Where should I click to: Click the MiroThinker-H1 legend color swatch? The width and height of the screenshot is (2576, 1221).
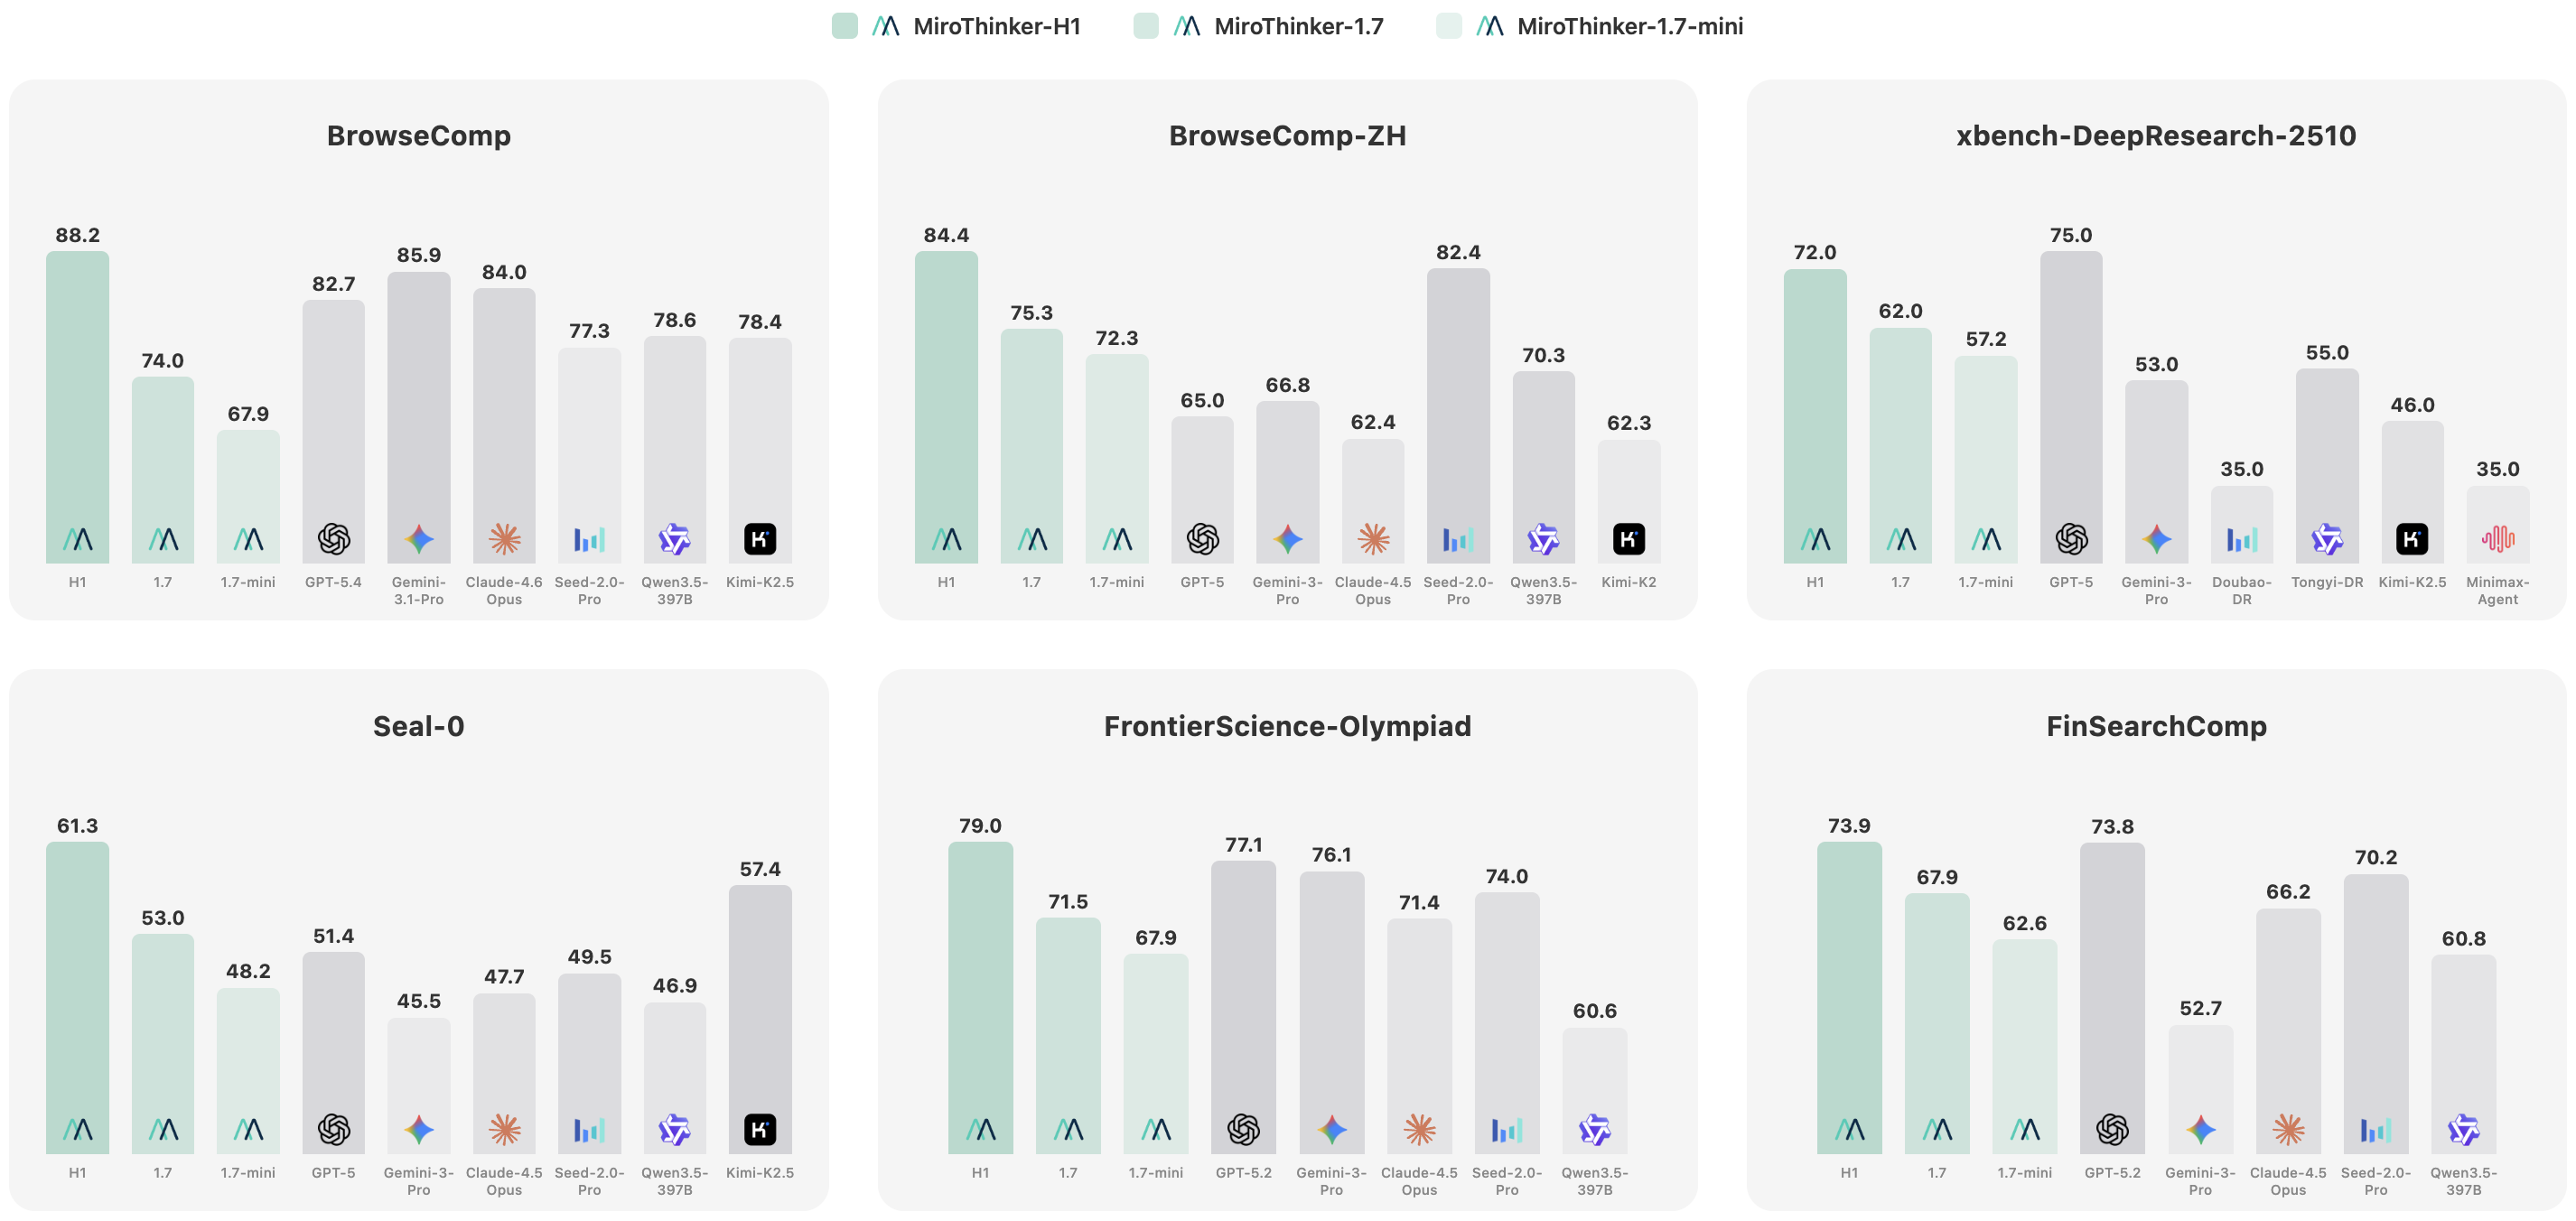tap(845, 26)
